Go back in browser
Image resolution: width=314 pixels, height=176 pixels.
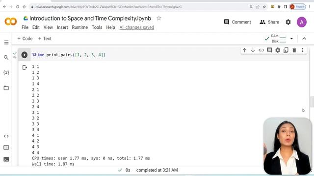(x=4, y=7)
